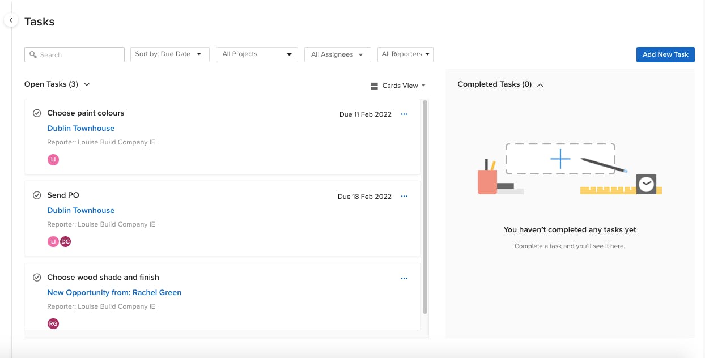Mark Choose paint colours as complete
The height and width of the screenshot is (358, 705).
tap(37, 113)
